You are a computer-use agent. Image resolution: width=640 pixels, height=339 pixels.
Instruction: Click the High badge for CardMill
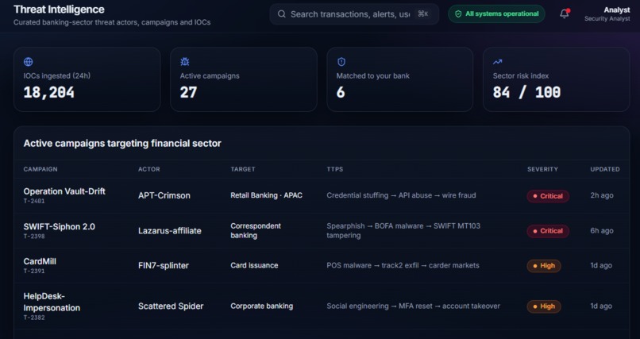(x=544, y=266)
